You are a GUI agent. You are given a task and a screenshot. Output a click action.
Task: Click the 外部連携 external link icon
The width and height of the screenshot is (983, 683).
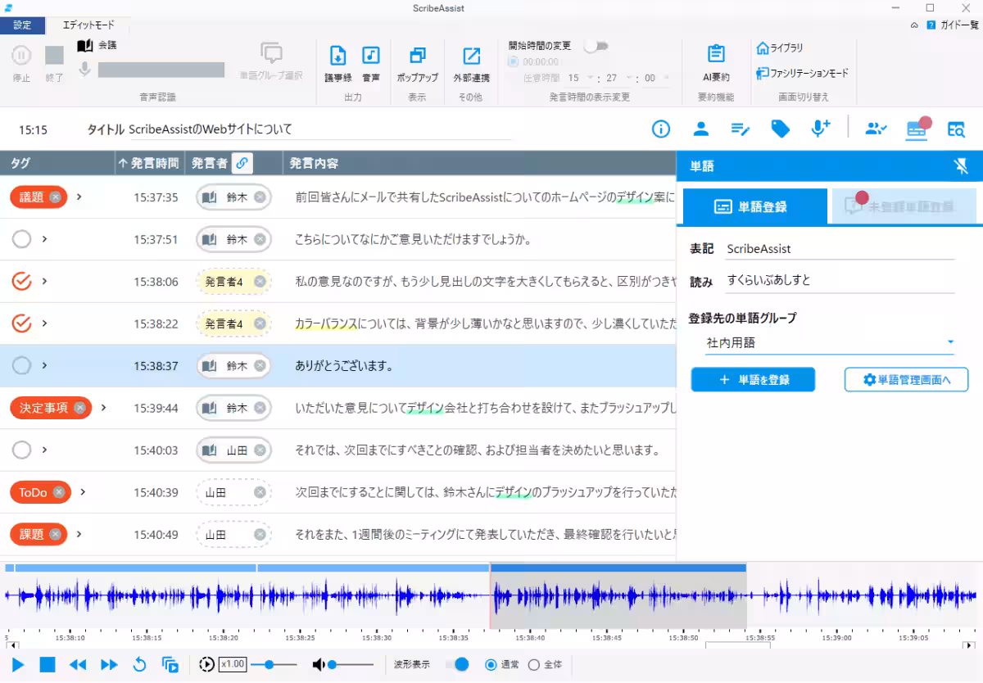pos(471,59)
